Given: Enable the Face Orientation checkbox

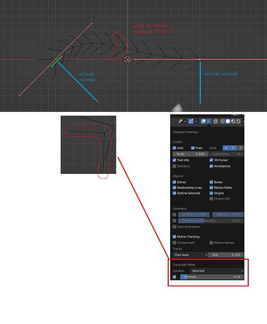Looking at the screenshot, I should tap(174, 227).
